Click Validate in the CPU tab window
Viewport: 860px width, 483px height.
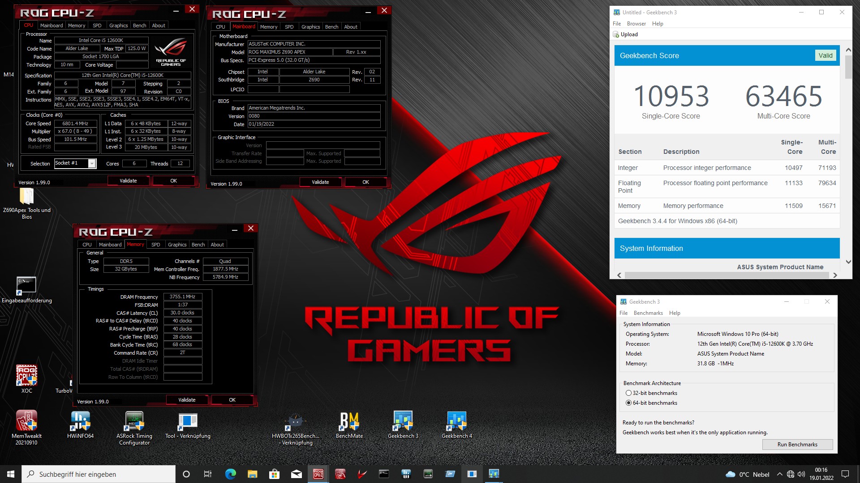click(128, 181)
